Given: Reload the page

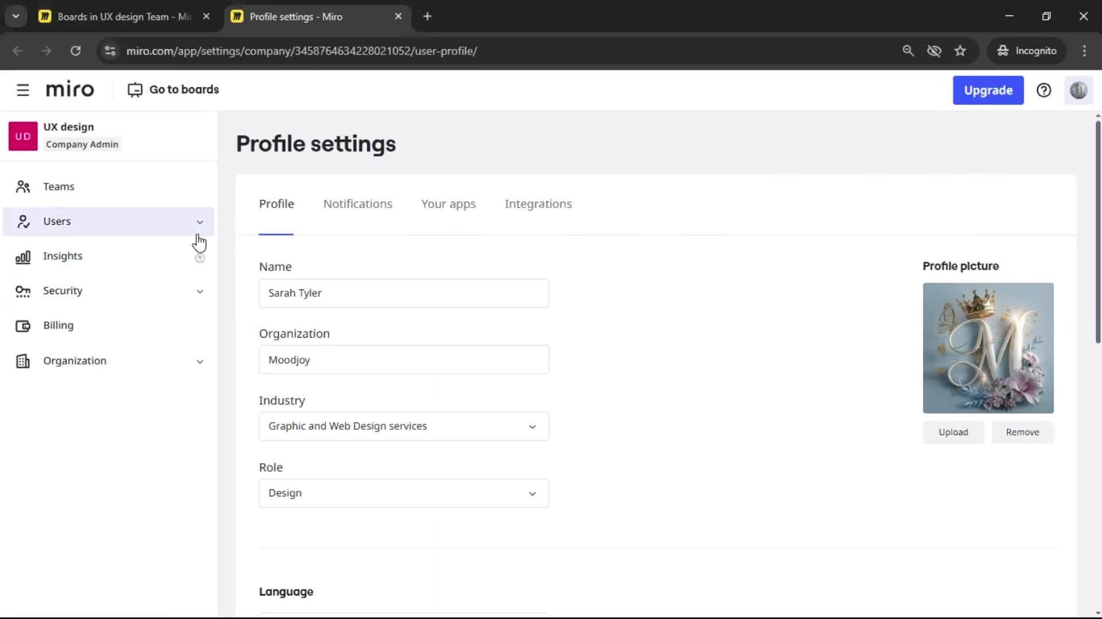Looking at the screenshot, I should tap(75, 50).
